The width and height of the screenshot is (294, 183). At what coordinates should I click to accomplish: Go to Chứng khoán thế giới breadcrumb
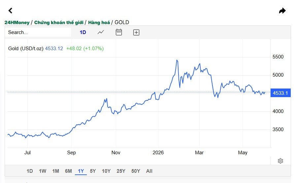[x=59, y=22]
